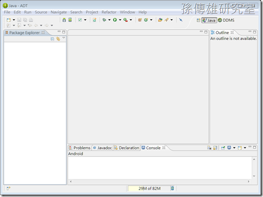Click the Debug bug icon

click(104, 20)
